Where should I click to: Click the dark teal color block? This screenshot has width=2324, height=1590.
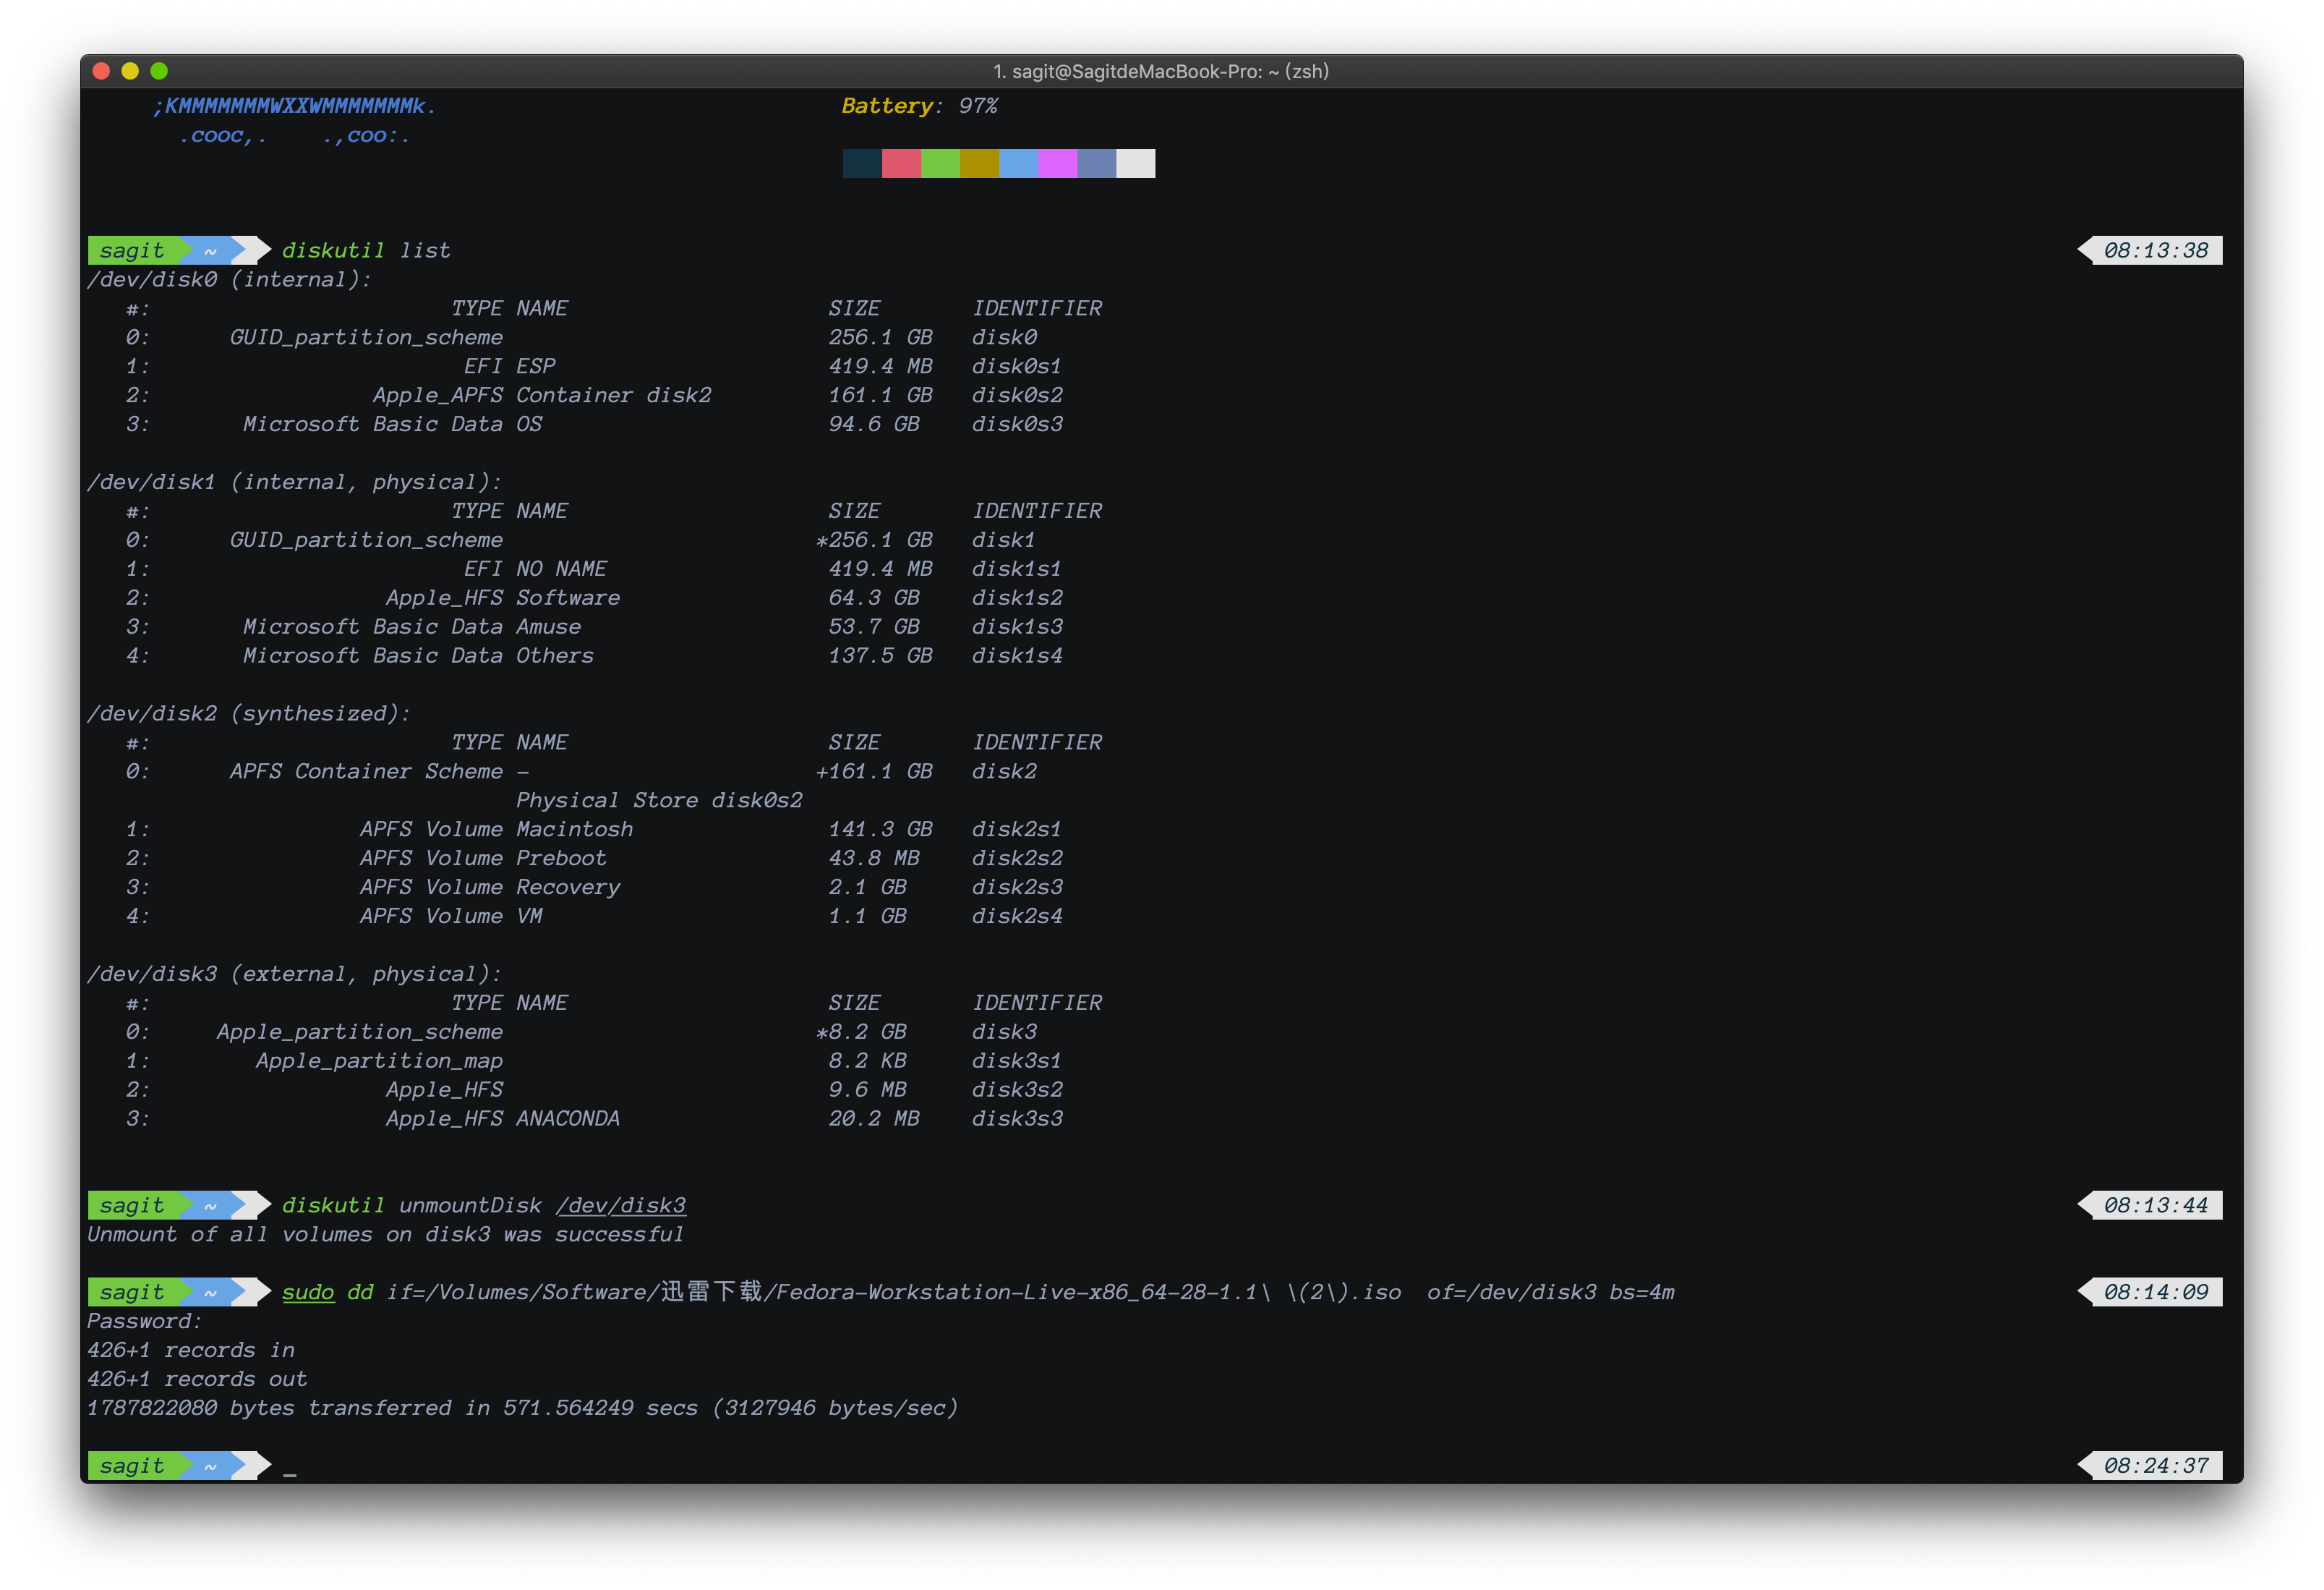pos(862,163)
